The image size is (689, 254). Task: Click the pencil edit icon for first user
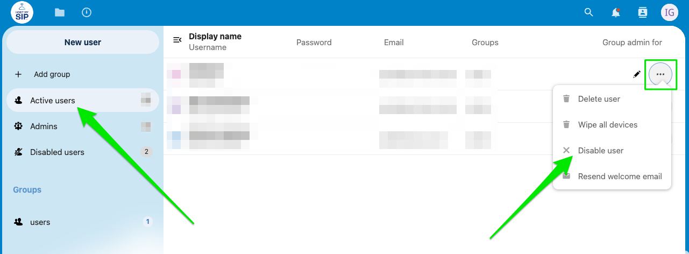(x=637, y=74)
